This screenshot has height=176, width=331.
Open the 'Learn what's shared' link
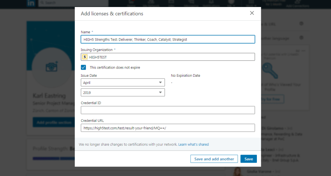[x=193, y=144]
